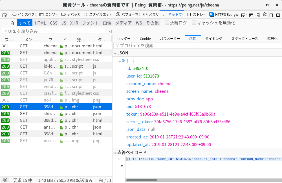282x183 pixels.
Task: Toggle the XHR request filter
Action: pos(74,23)
